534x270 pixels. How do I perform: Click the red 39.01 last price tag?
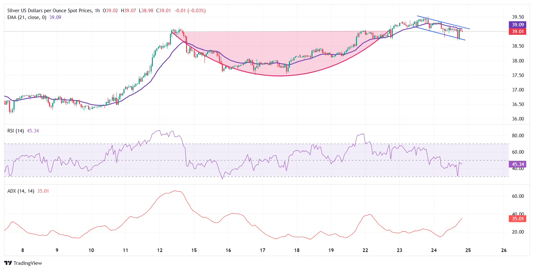(x=518, y=32)
